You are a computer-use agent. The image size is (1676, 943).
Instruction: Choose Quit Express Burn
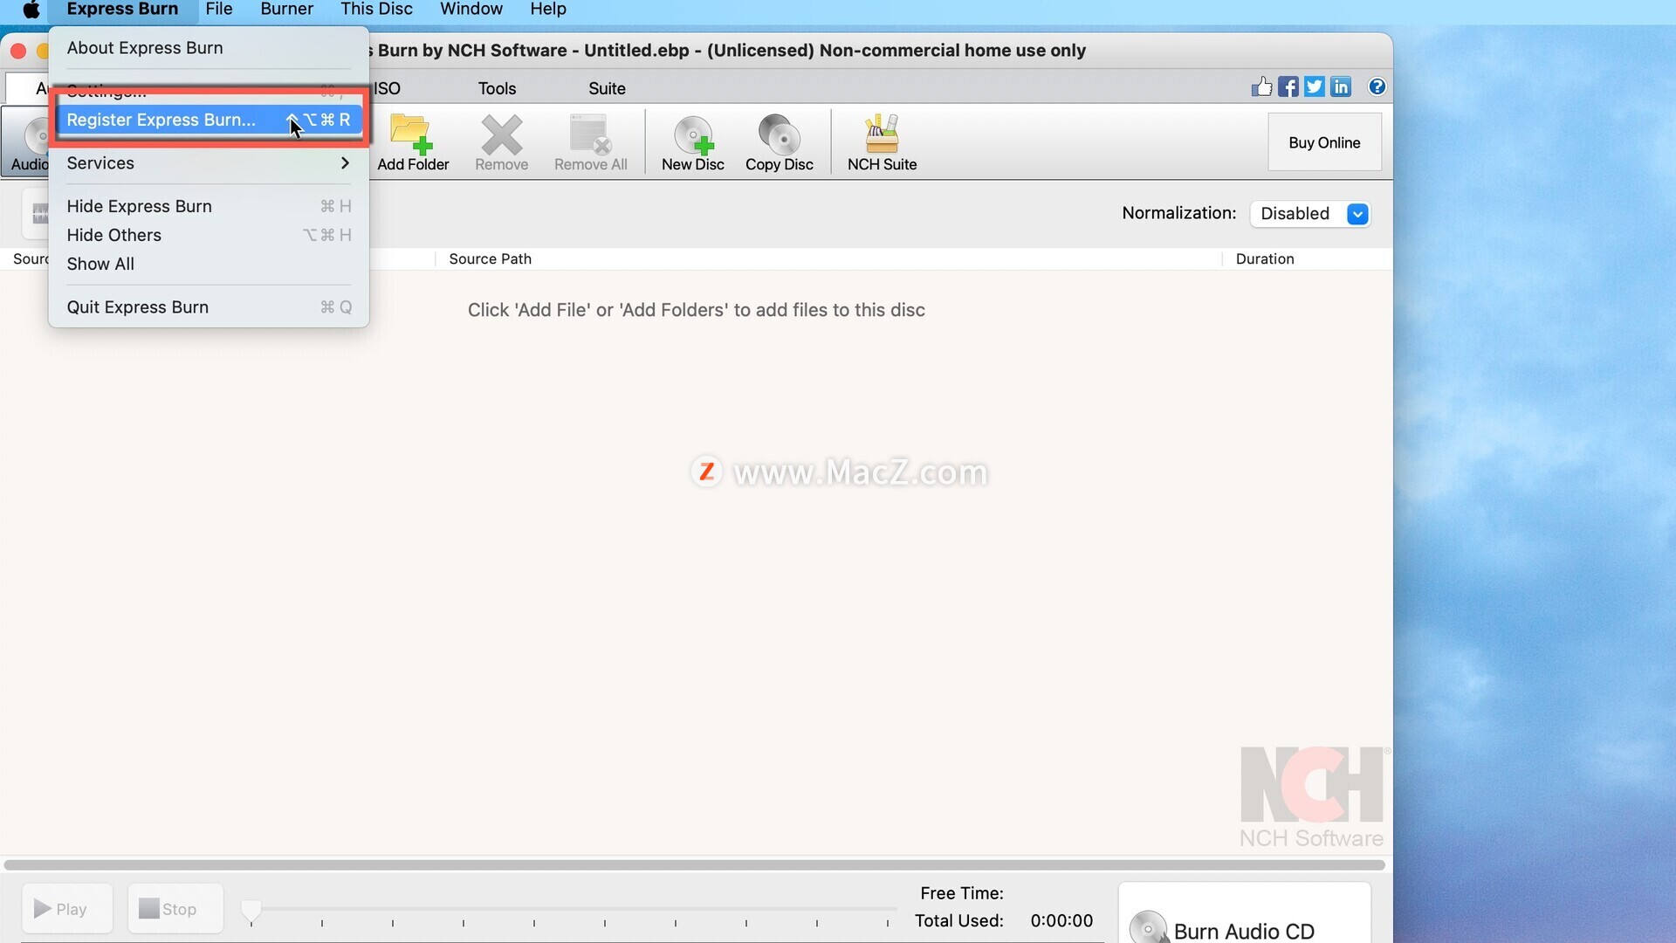pyautogui.click(x=138, y=307)
